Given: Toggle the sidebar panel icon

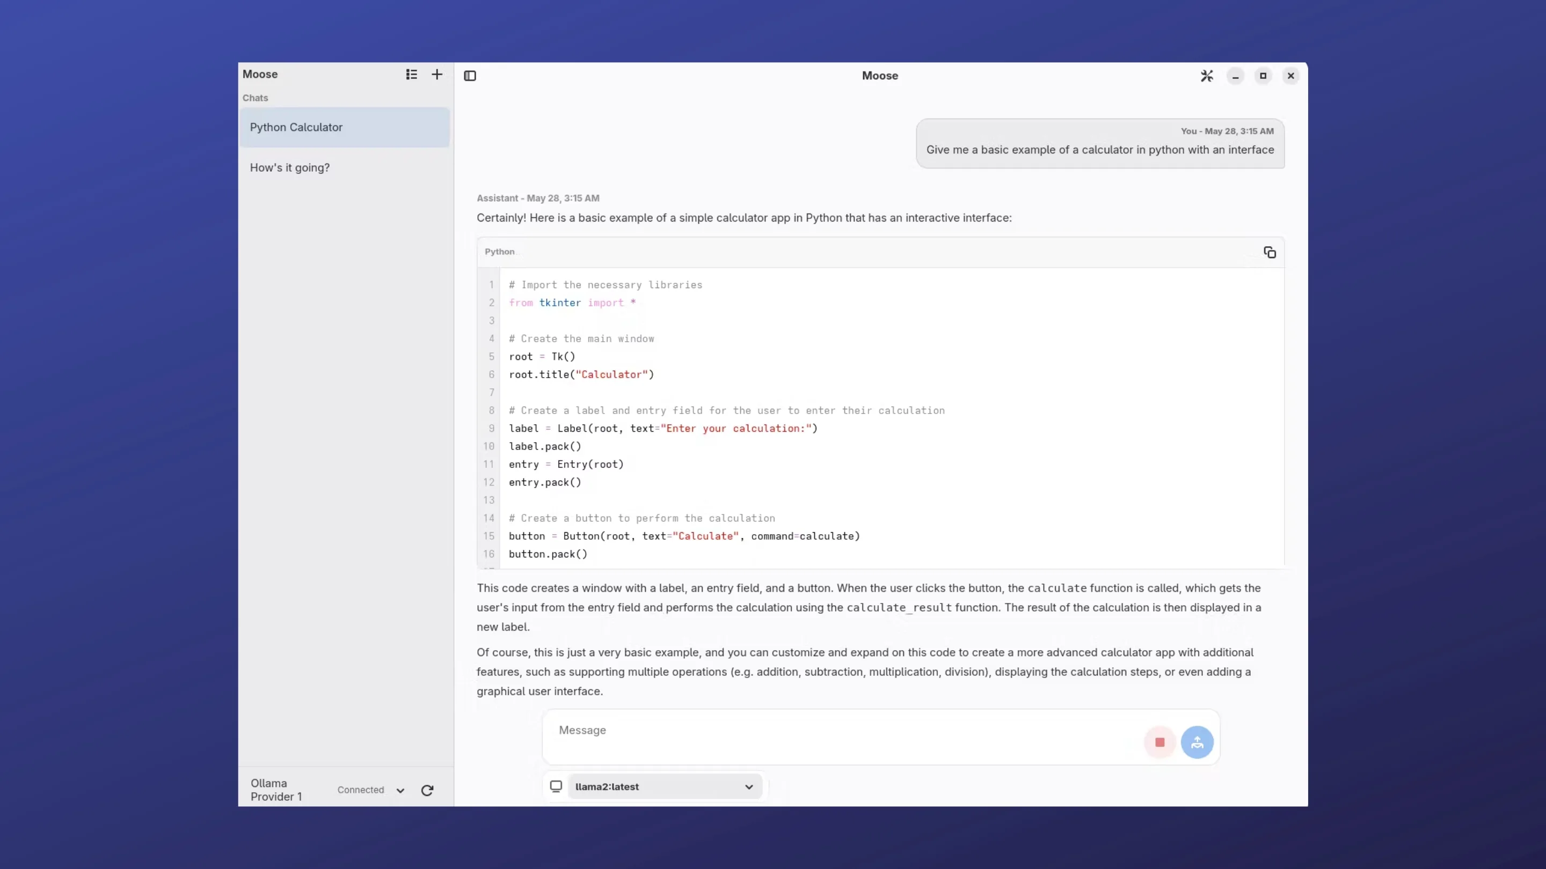Looking at the screenshot, I should tap(470, 76).
